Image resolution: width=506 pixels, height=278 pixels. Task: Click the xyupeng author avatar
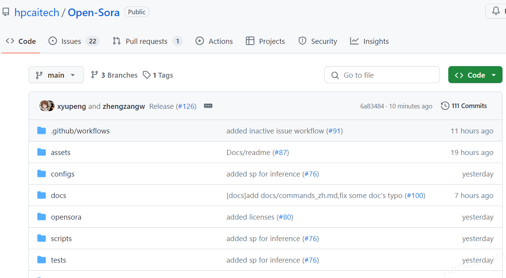click(44, 106)
